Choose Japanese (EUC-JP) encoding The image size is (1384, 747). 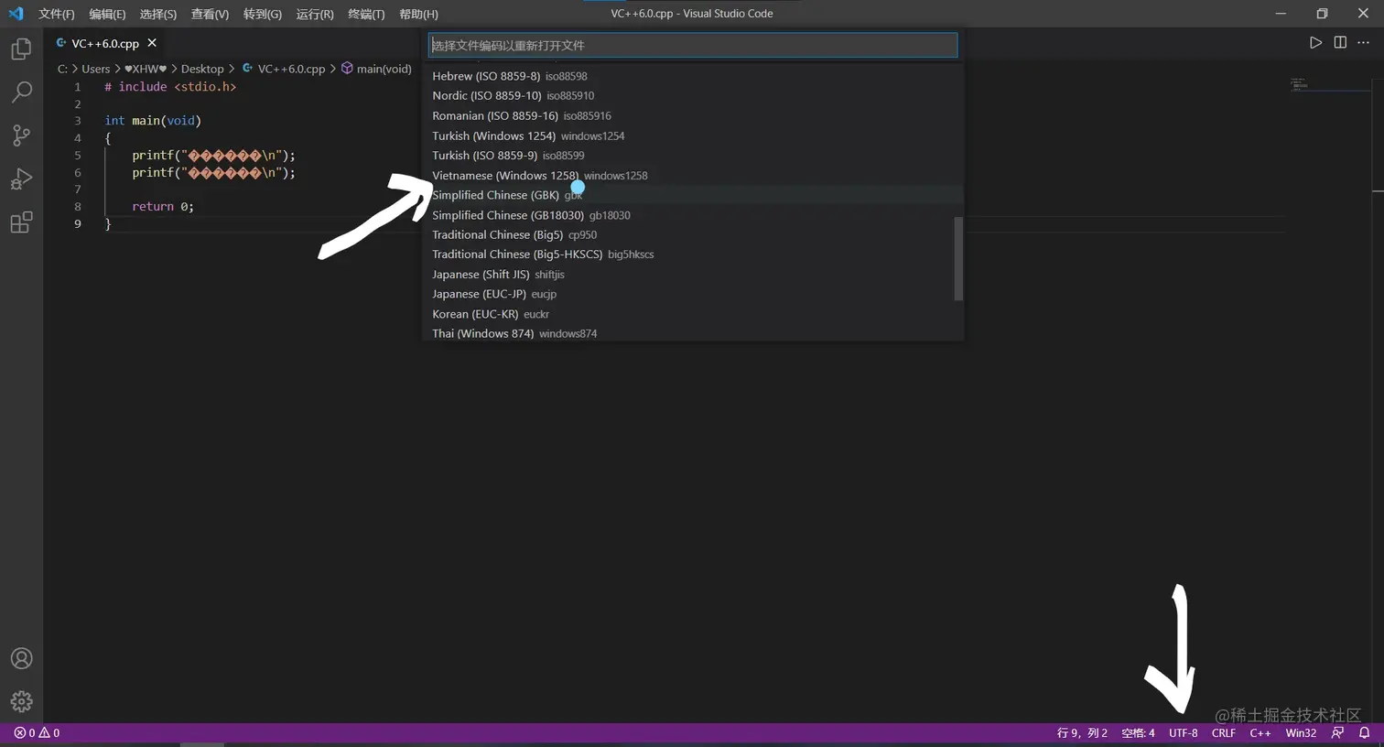(x=693, y=294)
